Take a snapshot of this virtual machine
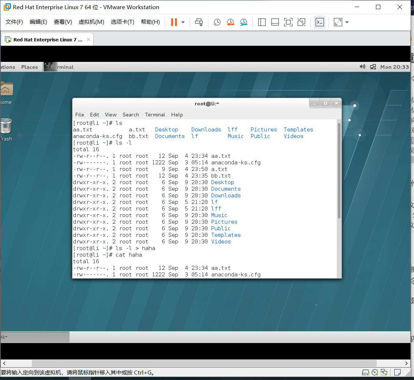The image size is (414, 380). tap(217, 22)
